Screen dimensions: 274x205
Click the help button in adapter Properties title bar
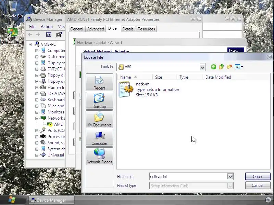[x=193, y=19]
